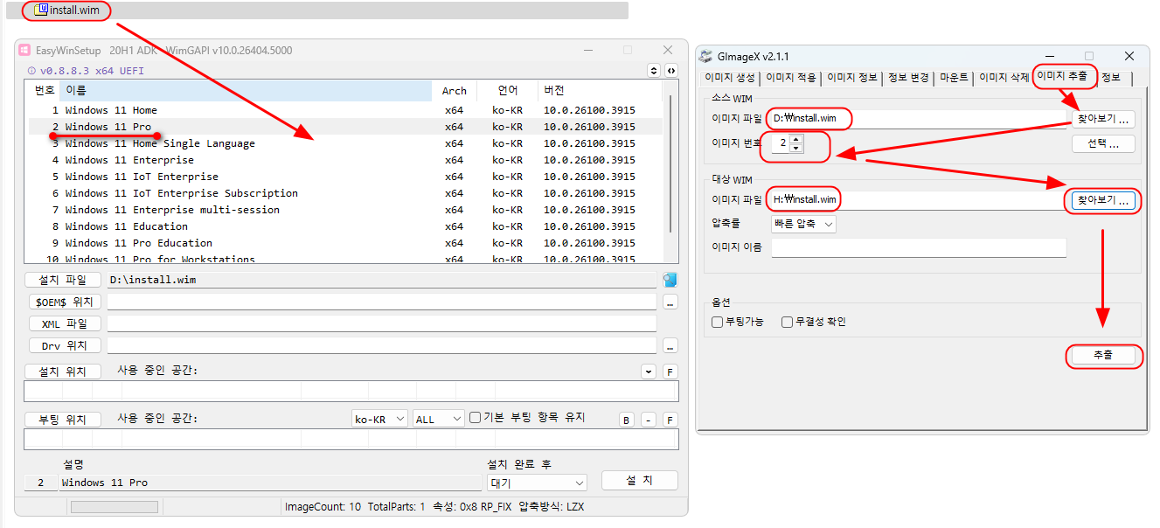Click the F button on 부팅 위치 row
This screenshot has width=1160, height=528.
coord(670,420)
